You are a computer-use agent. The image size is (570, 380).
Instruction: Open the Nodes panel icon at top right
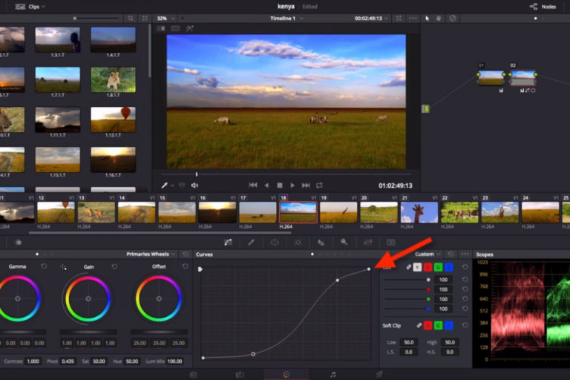pyautogui.click(x=534, y=7)
